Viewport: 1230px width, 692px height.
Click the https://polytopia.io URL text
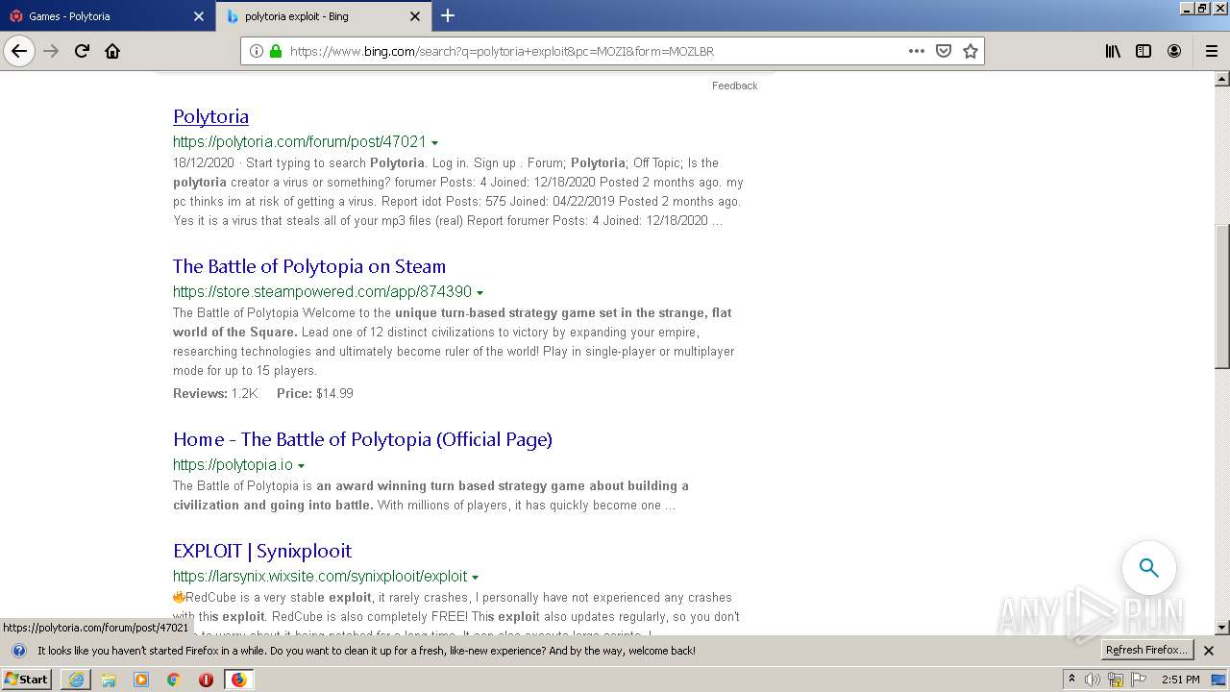(233, 464)
